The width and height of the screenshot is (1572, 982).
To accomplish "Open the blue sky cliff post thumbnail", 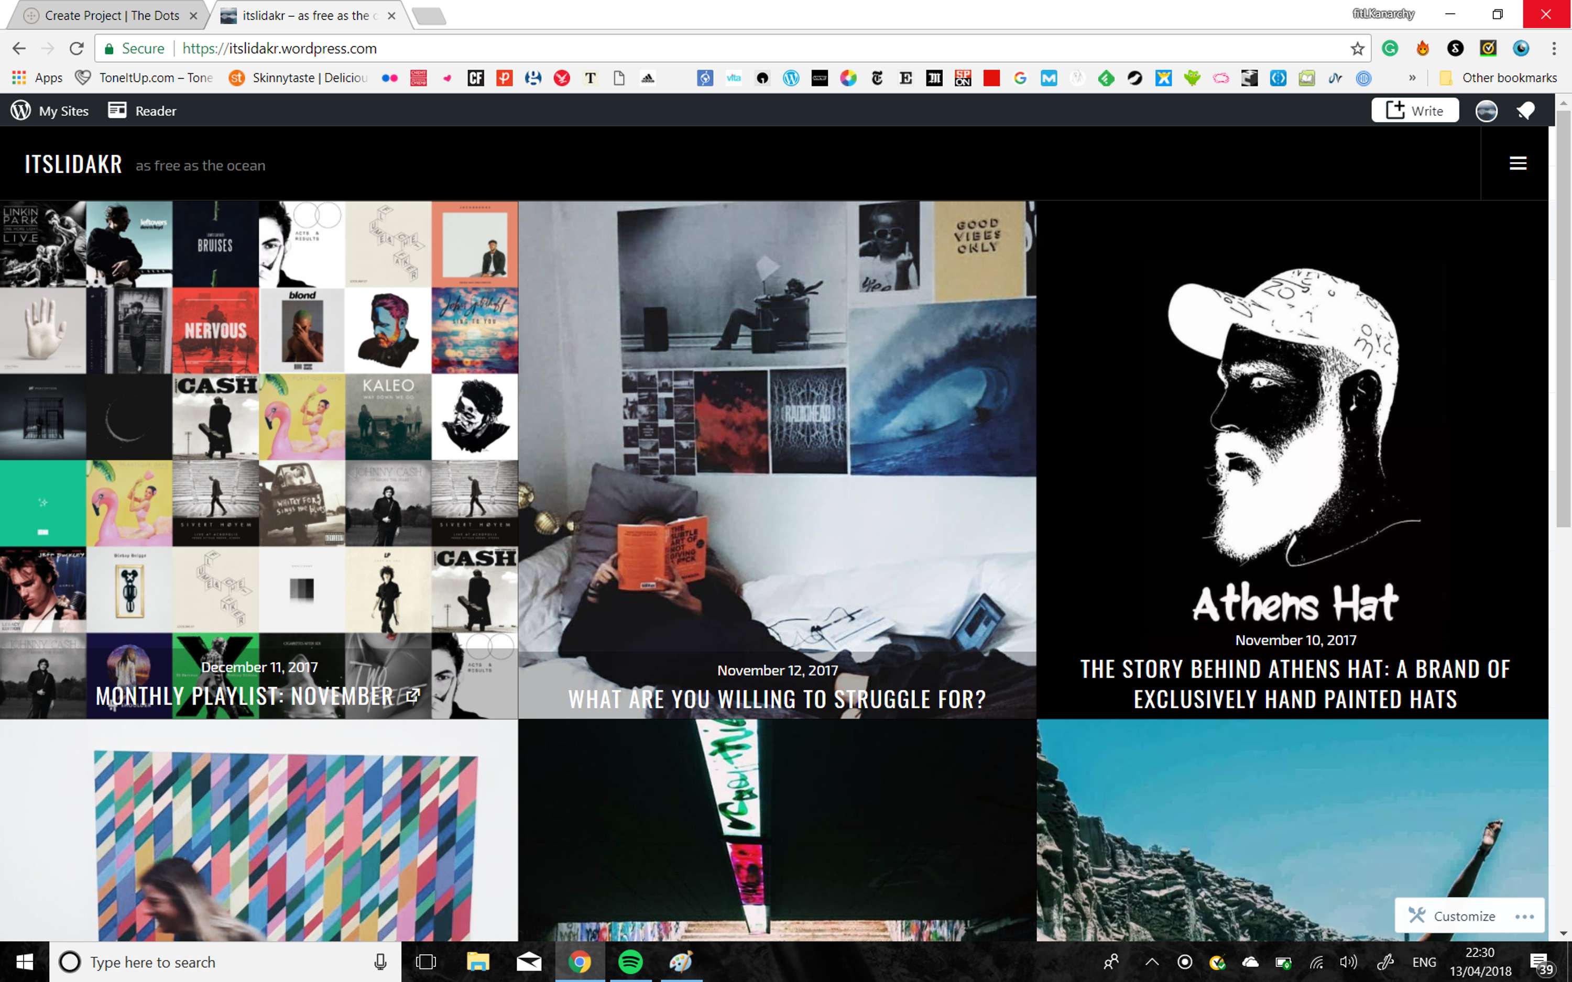I will tap(1292, 831).
